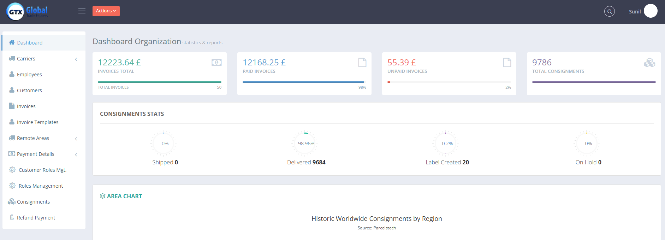
Task: Select Dashboard in the sidebar
Action: pyautogui.click(x=30, y=43)
